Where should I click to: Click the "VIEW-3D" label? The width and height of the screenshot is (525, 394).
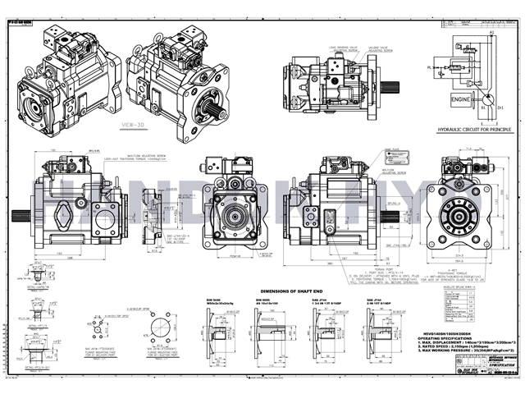[133, 125]
